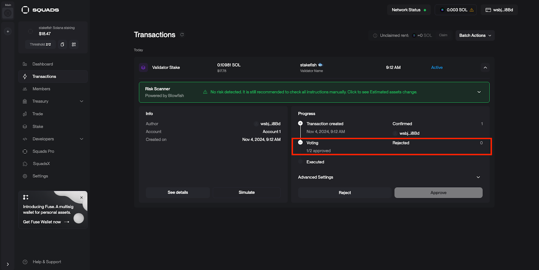Click the Settings gear icon
Image resolution: width=539 pixels, height=270 pixels.
click(x=25, y=176)
